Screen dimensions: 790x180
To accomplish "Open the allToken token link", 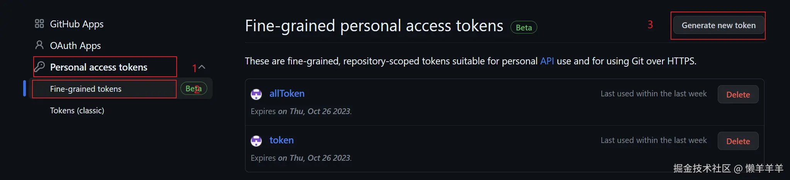I will coord(287,94).
